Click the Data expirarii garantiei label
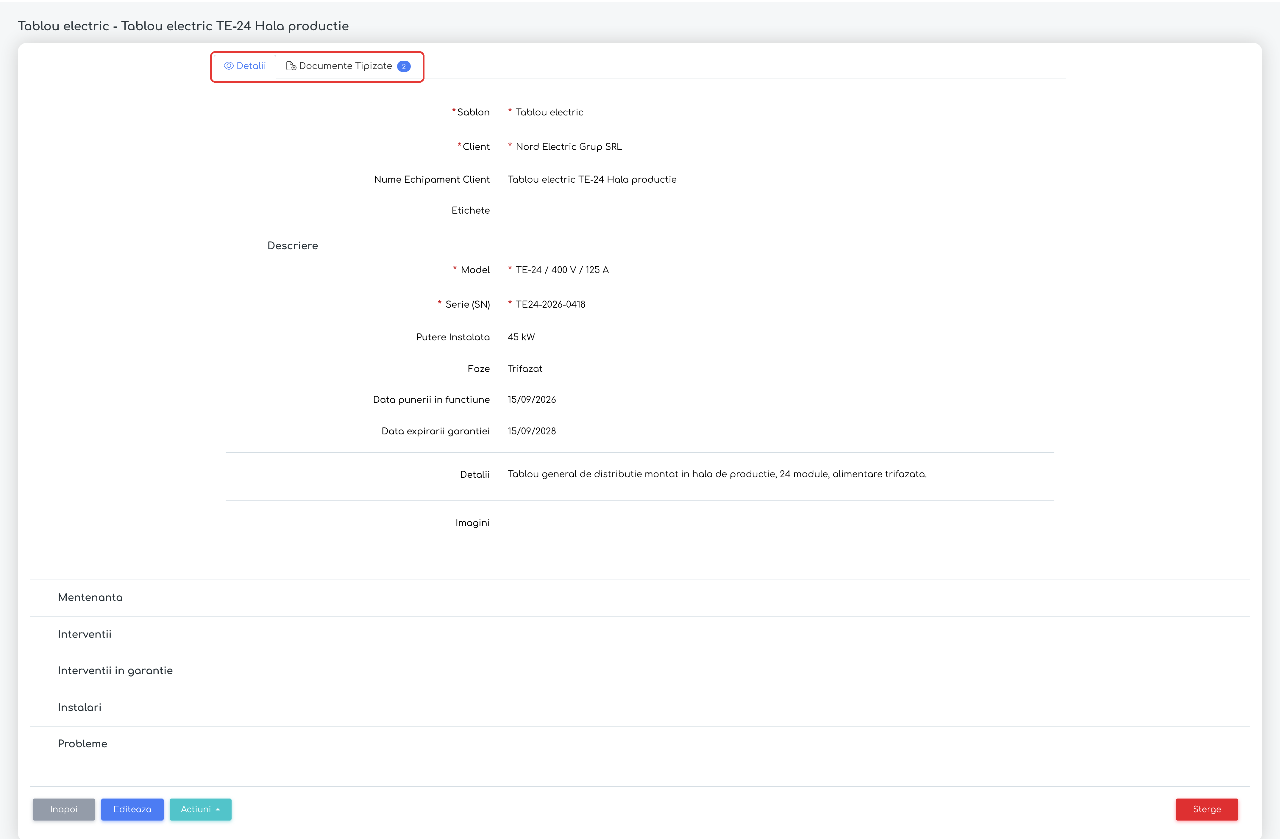 [x=435, y=431]
